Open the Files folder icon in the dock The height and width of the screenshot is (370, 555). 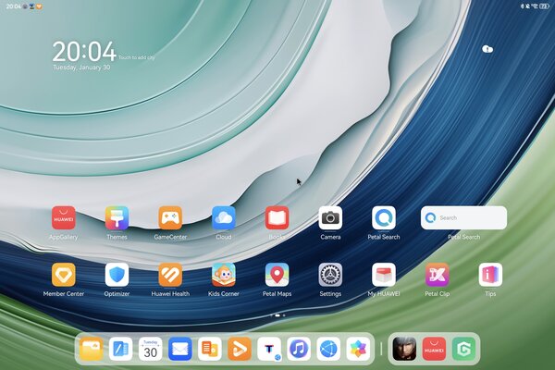(x=91, y=349)
